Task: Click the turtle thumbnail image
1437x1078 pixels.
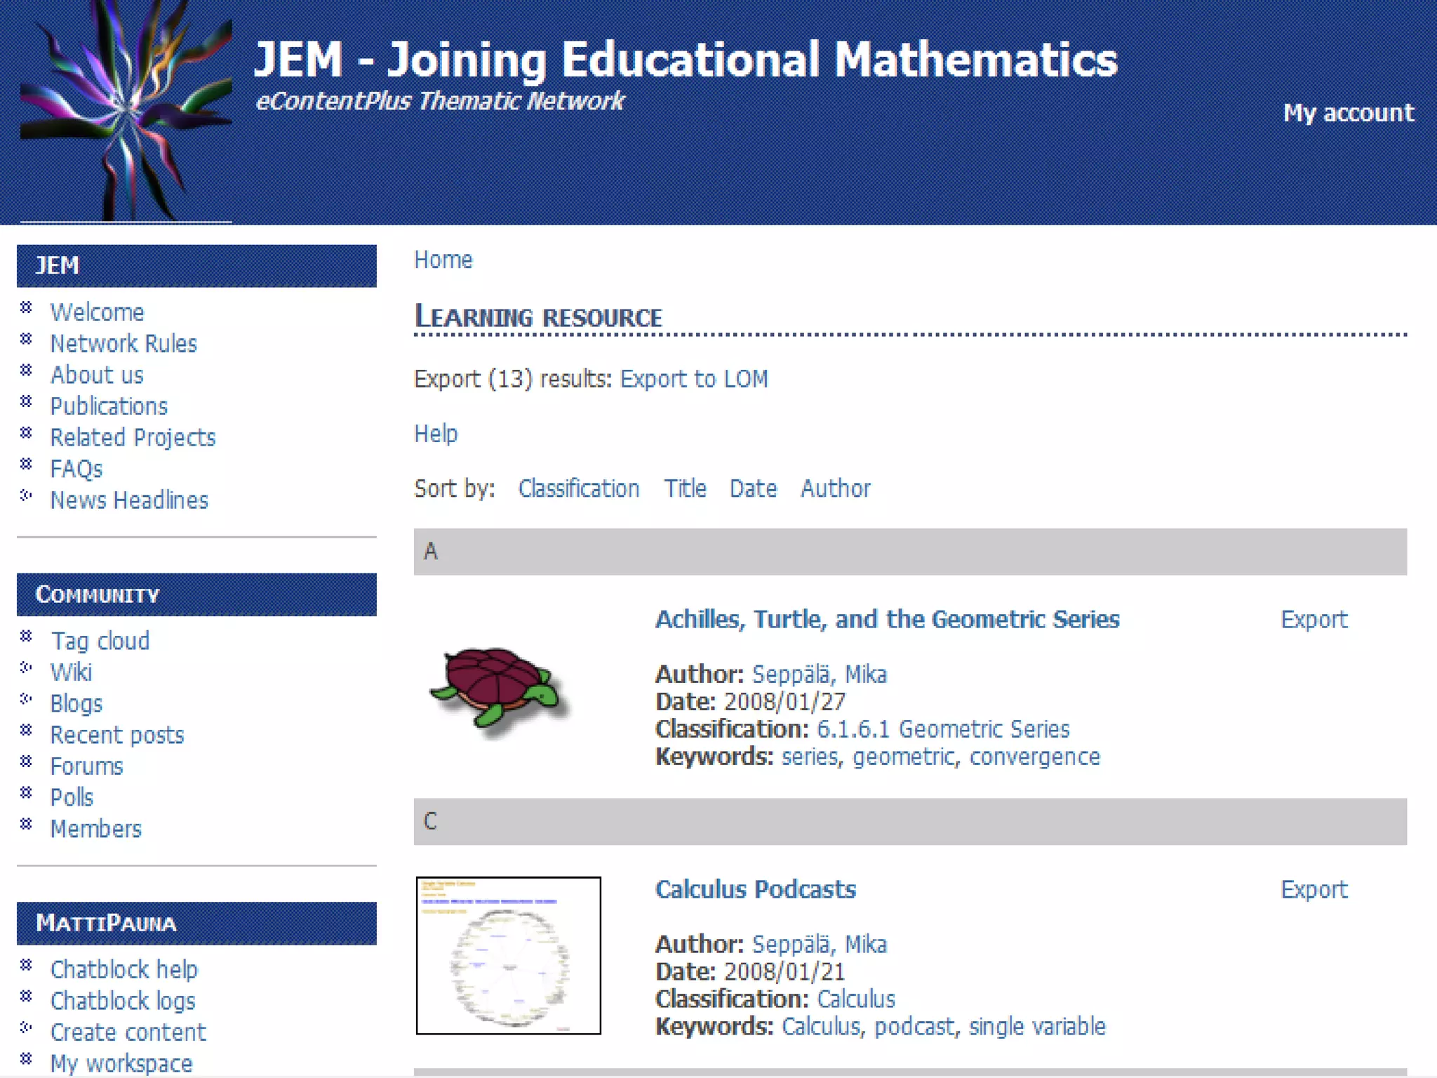Action: tap(500, 691)
